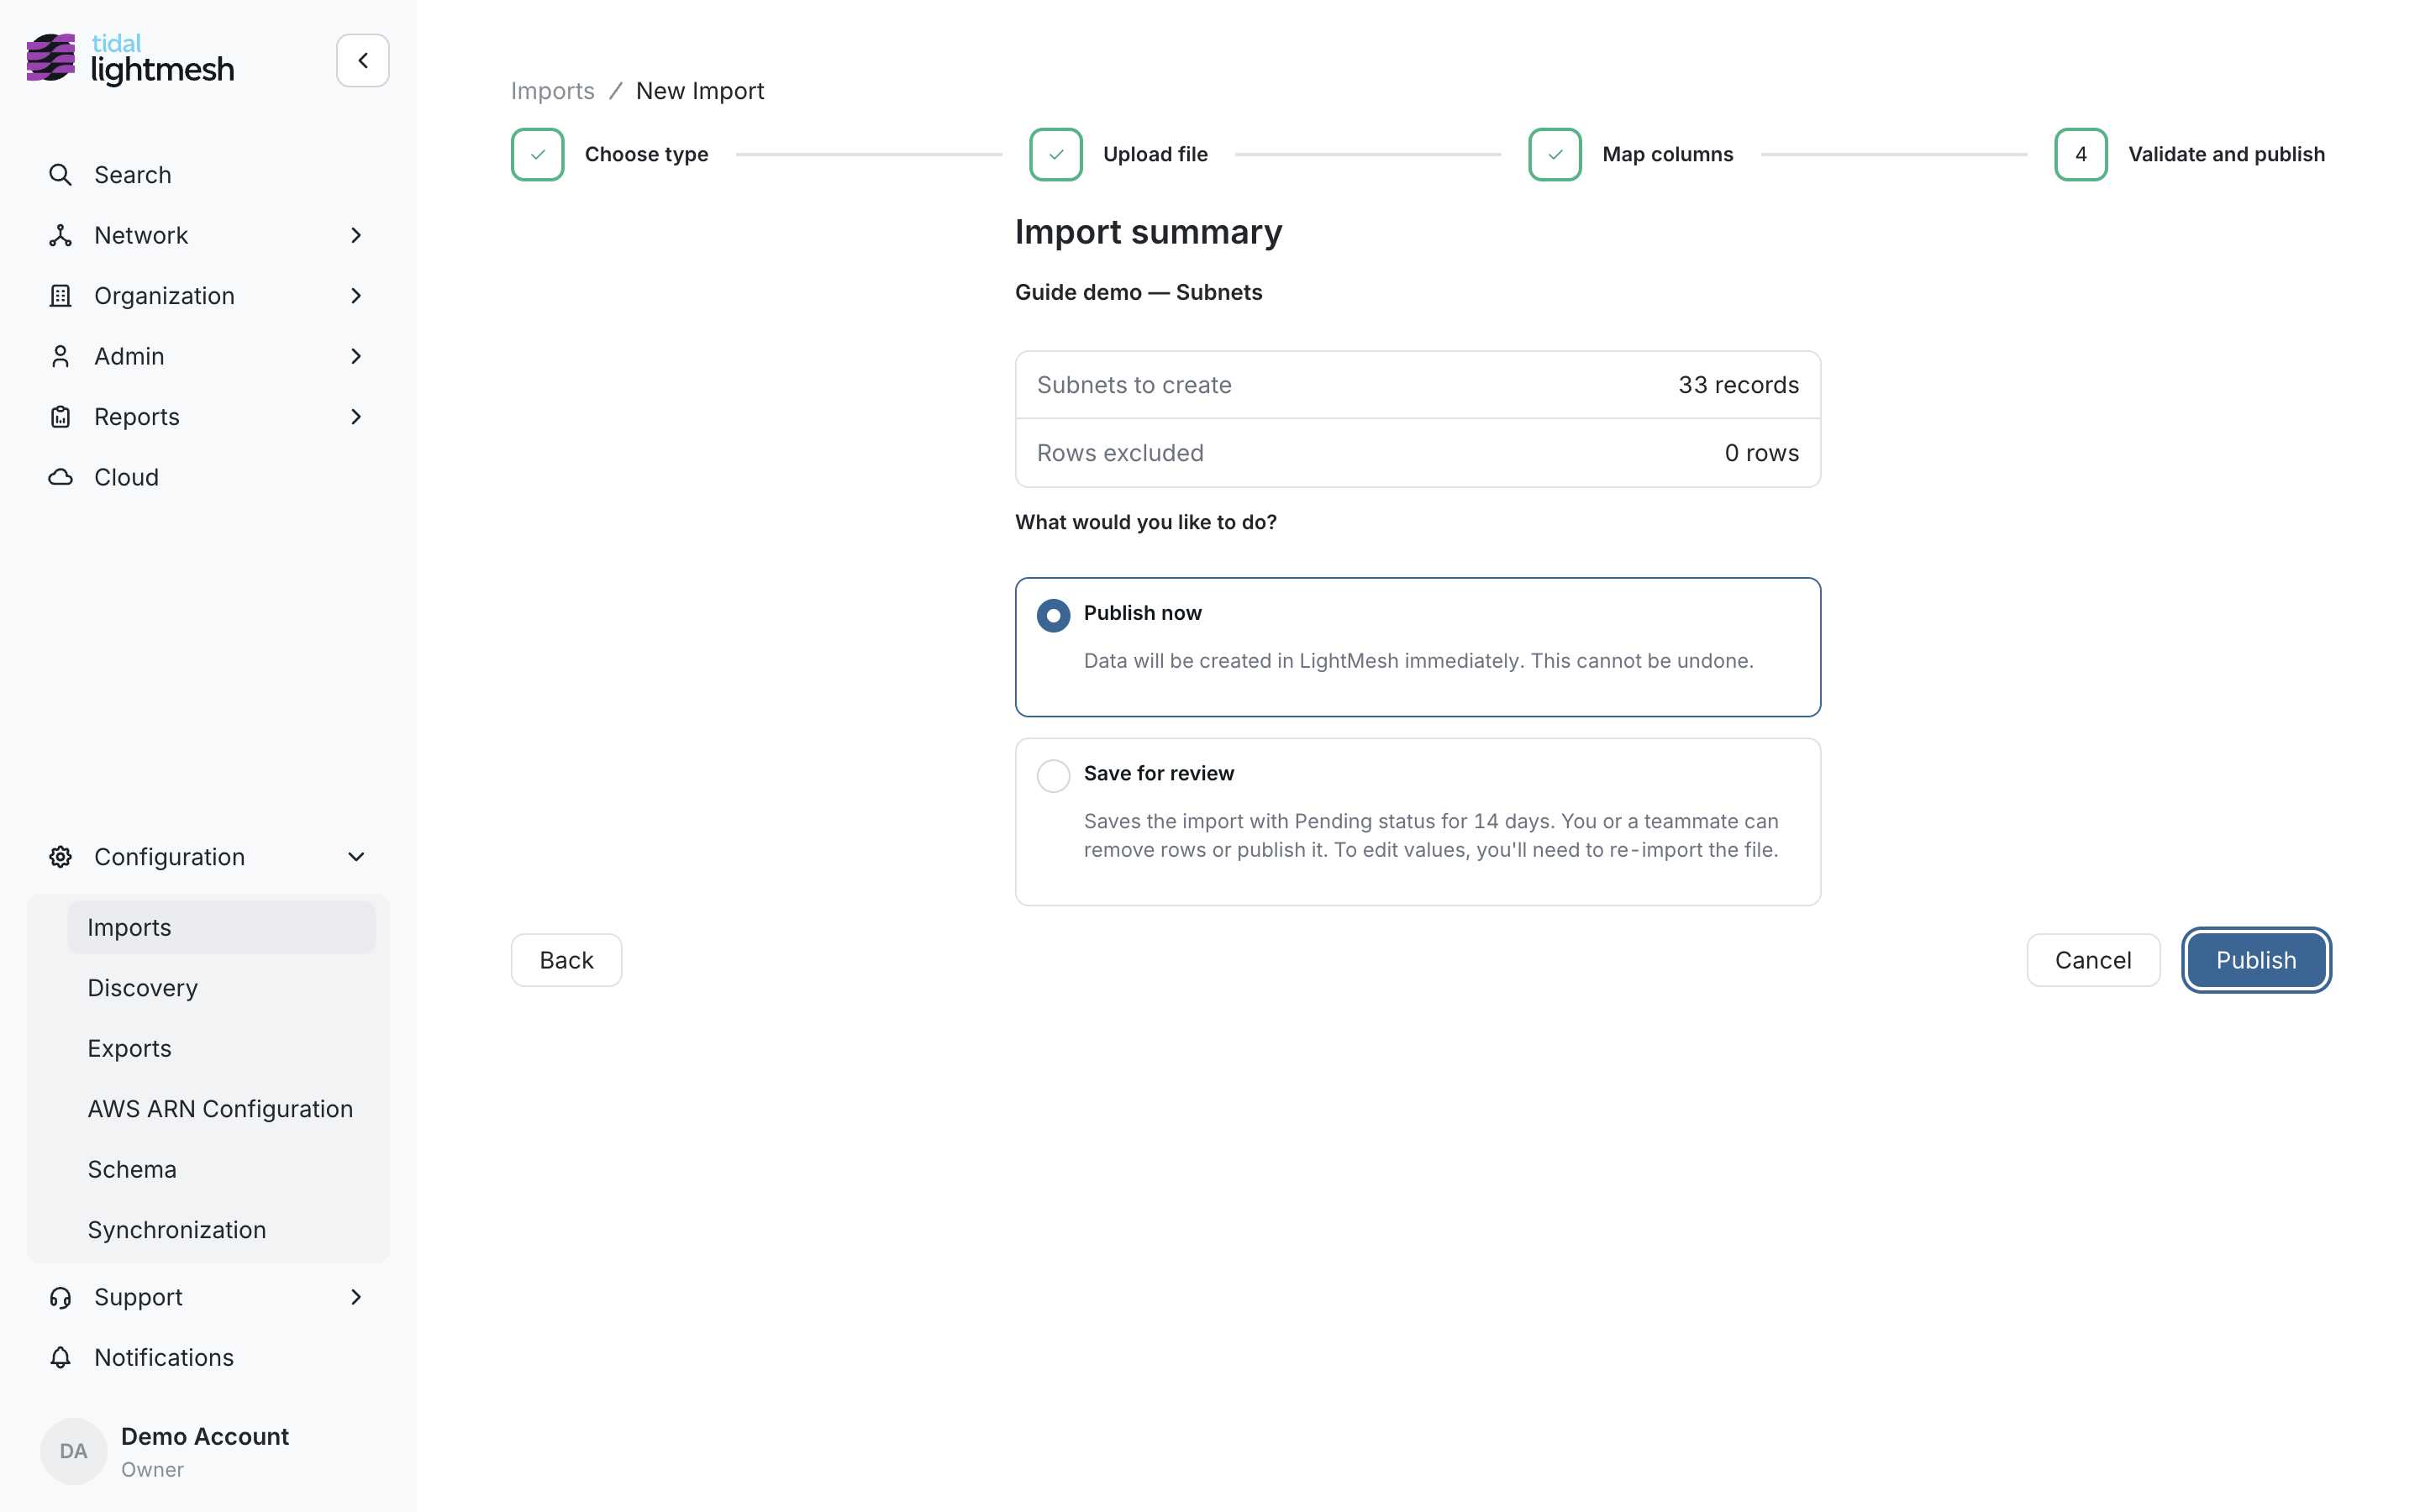This screenshot has height=1512, width=2420.
Task: Click the Admin person icon
Action: click(60, 356)
